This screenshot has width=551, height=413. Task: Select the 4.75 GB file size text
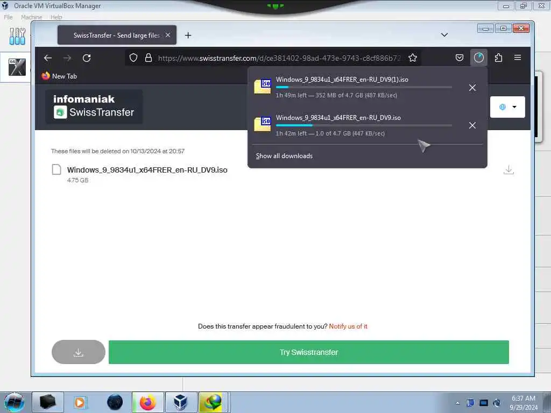pos(77,180)
